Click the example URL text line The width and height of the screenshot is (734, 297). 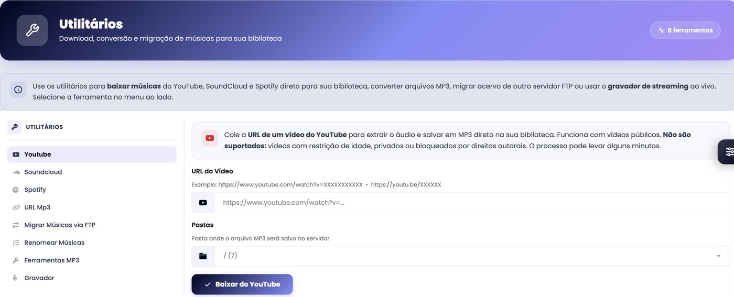click(316, 185)
